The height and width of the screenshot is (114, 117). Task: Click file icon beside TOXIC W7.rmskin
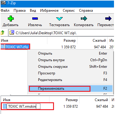click(x=5, y=106)
